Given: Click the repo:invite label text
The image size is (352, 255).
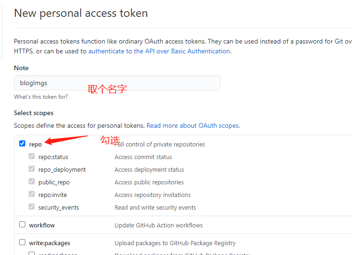Looking at the screenshot, I should (52, 195).
